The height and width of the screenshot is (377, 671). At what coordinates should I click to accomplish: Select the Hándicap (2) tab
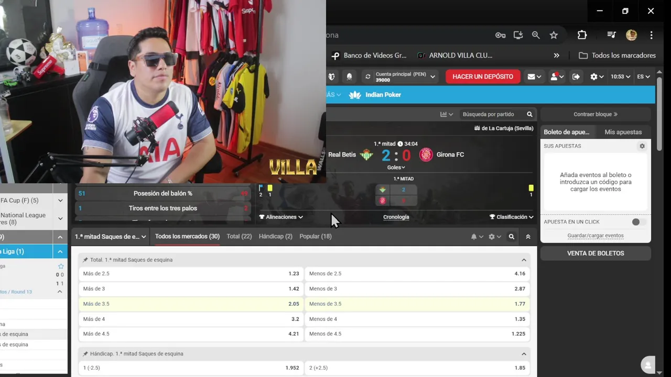click(276, 237)
